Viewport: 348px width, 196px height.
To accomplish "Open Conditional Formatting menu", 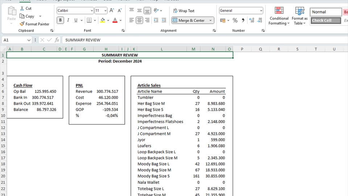I will pyautogui.click(x=279, y=16).
